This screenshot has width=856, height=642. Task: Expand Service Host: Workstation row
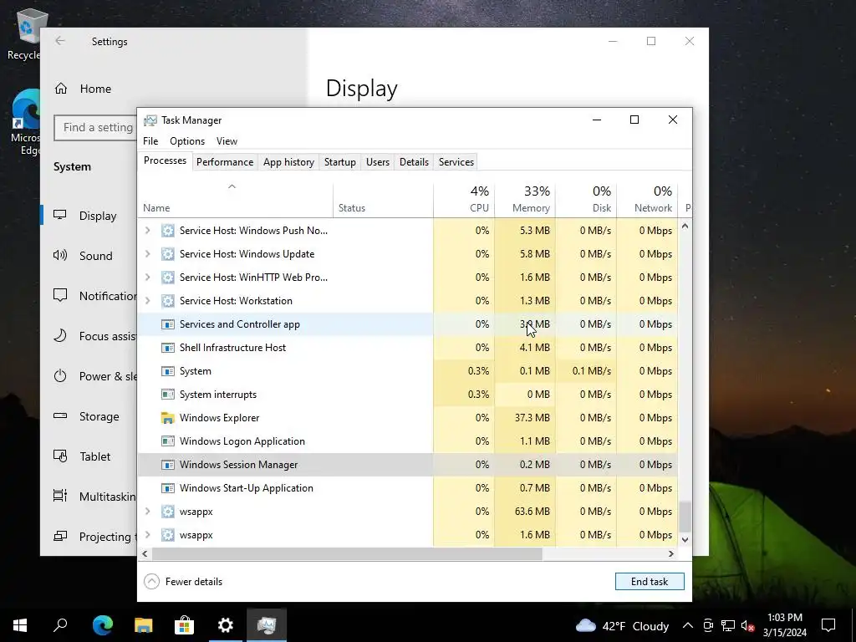[x=147, y=301]
